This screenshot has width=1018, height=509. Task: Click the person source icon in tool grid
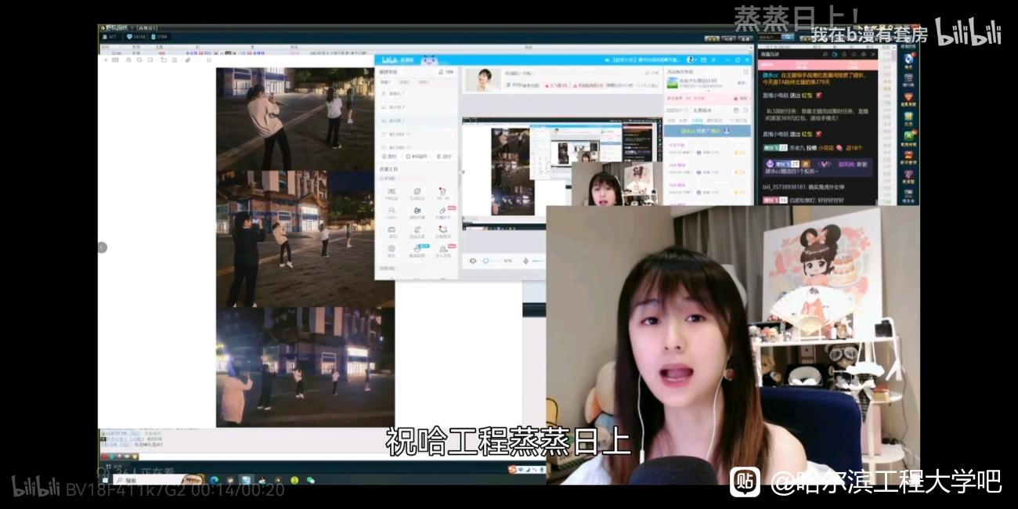(392, 211)
